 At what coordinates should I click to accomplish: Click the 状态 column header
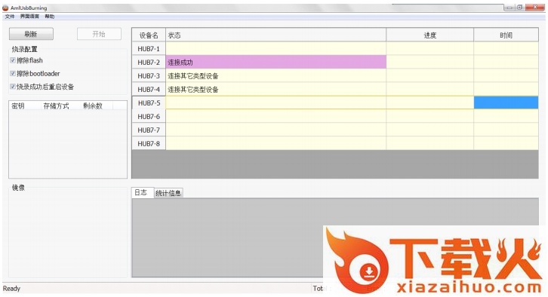click(x=276, y=35)
